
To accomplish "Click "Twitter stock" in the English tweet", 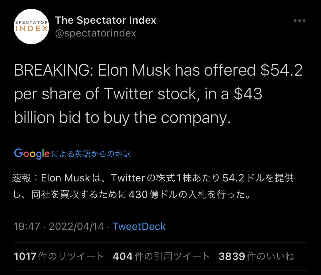I will [151, 94].
